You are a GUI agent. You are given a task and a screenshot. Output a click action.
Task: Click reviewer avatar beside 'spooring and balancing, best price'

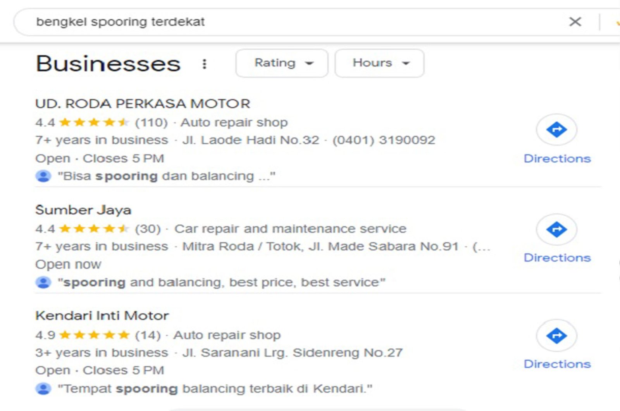pos(43,282)
